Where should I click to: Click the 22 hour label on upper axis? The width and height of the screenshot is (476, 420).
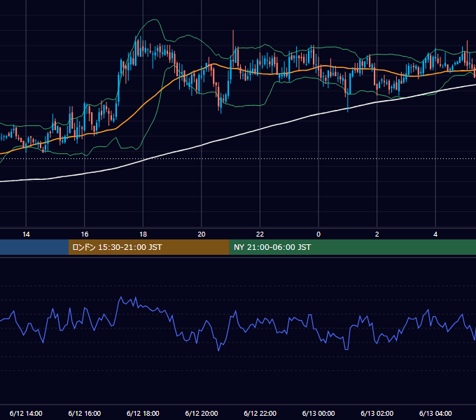260,234
